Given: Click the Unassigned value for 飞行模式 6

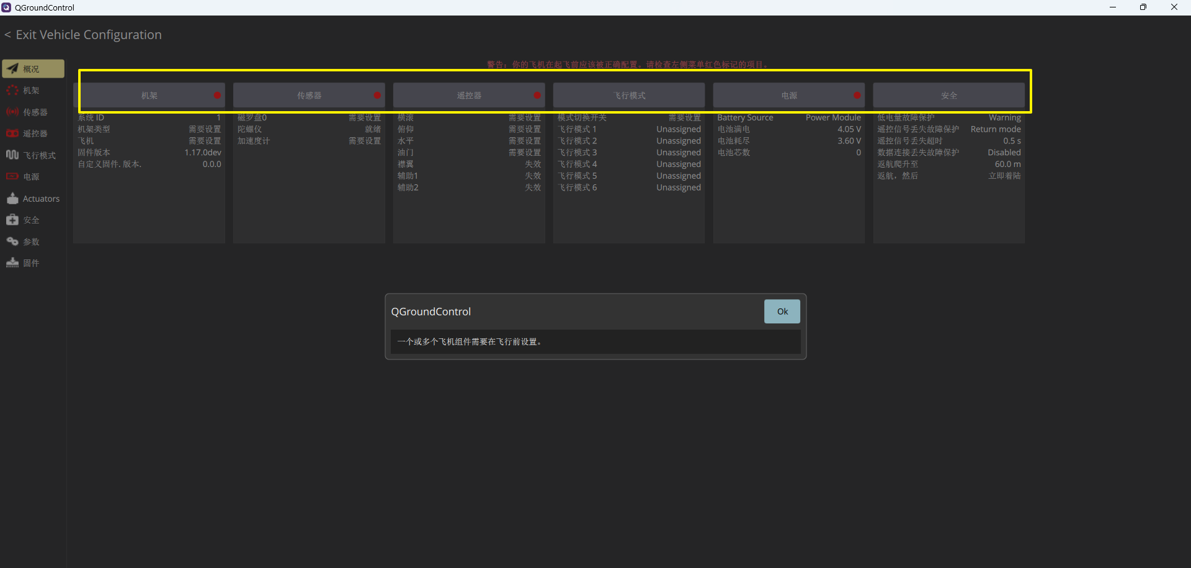Looking at the screenshot, I should tap(679, 187).
